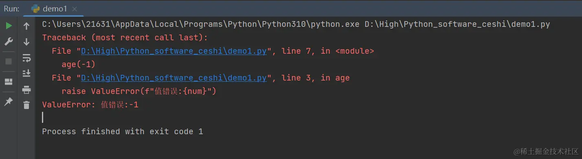Open demo1.py link at line 7
582x159 pixels.
pos(174,51)
